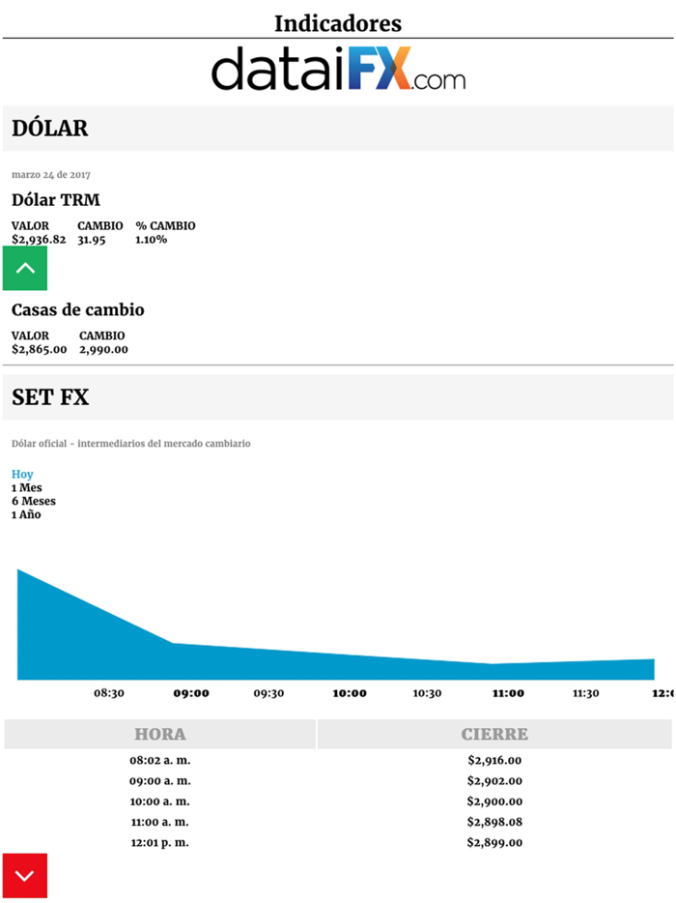The image size is (676, 903).
Task: Click the "Indicadores" page title
Action: tap(338, 23)
